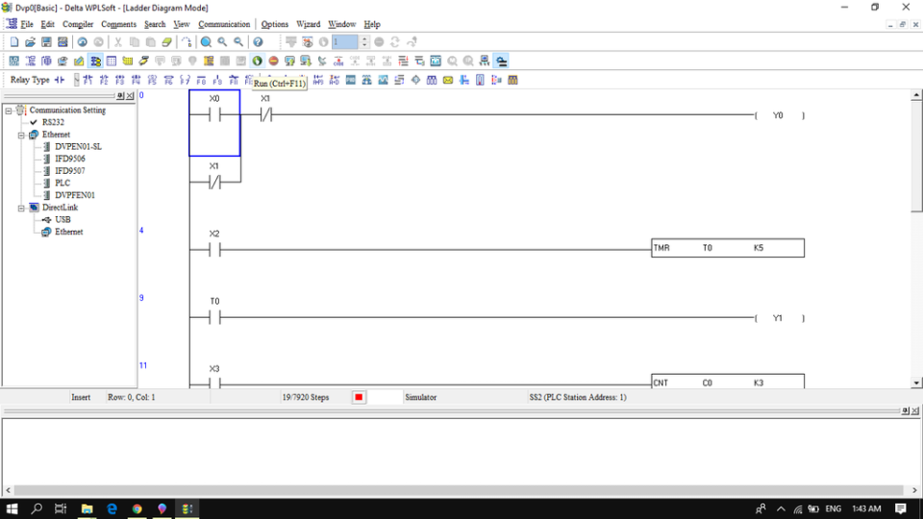Viewport: 923px width, 519px height.
Task: Stop the PLC with red stop icon
Action: click(274, 61)
